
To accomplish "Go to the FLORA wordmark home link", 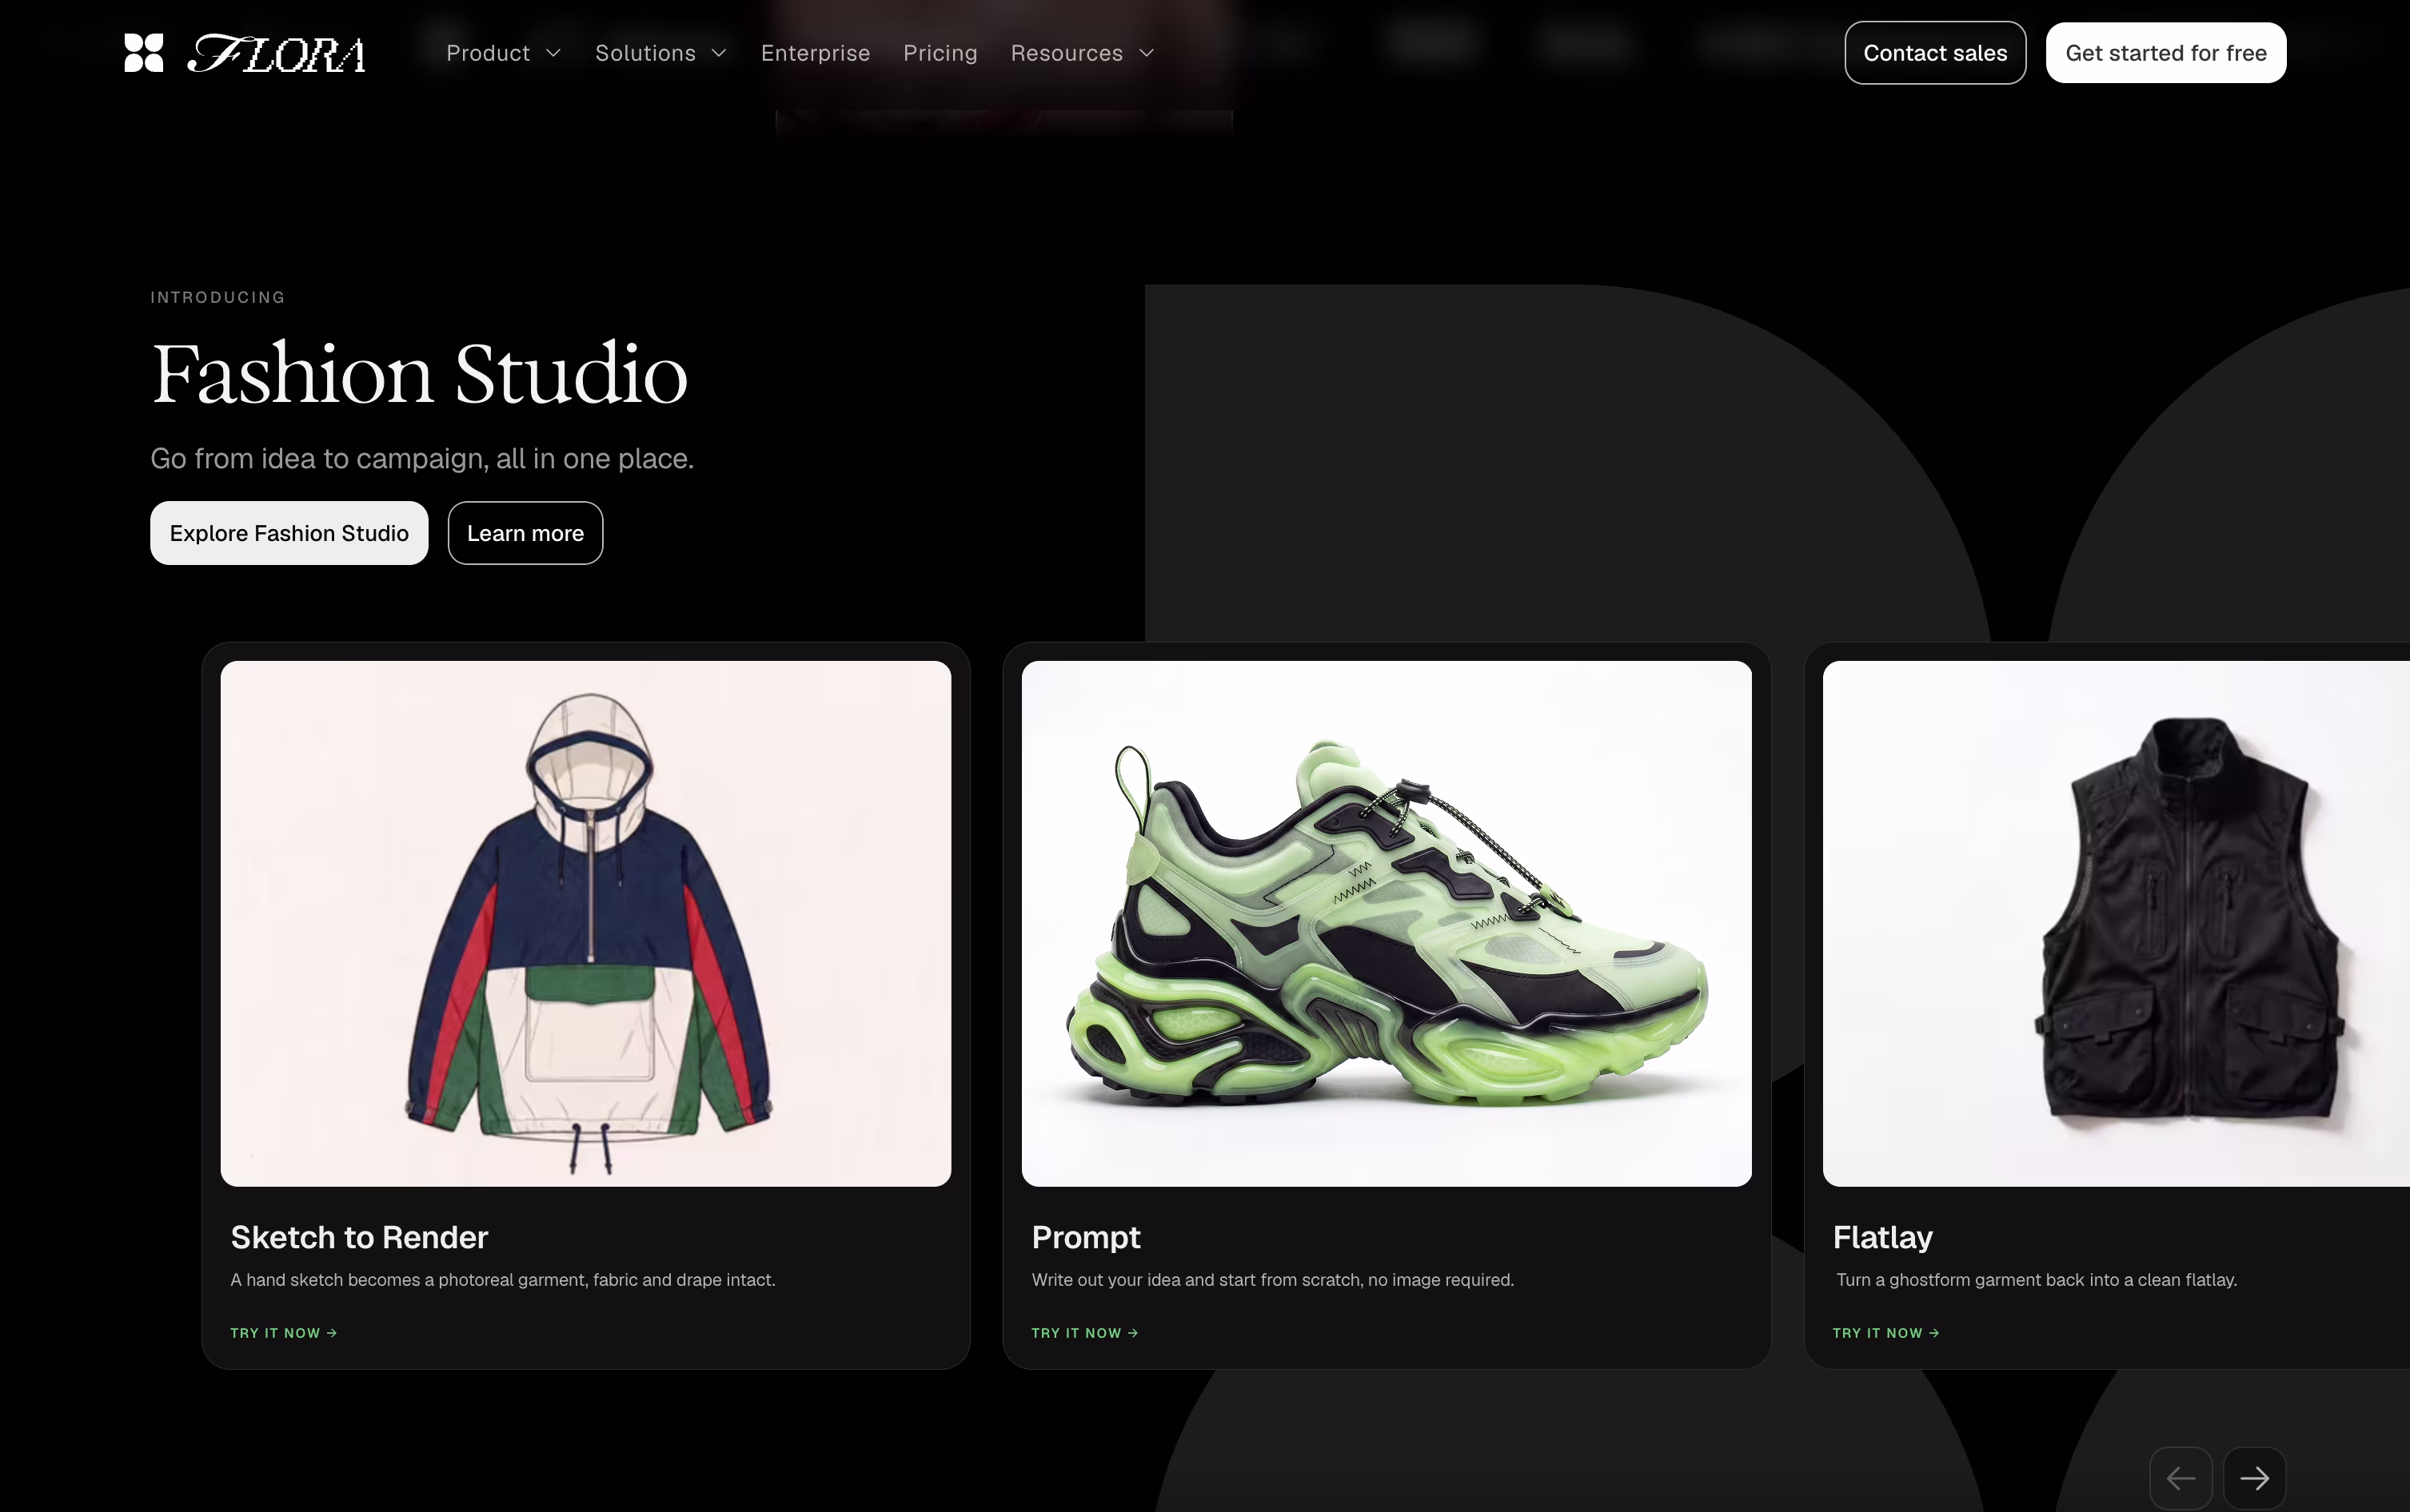I will point(276,54).
